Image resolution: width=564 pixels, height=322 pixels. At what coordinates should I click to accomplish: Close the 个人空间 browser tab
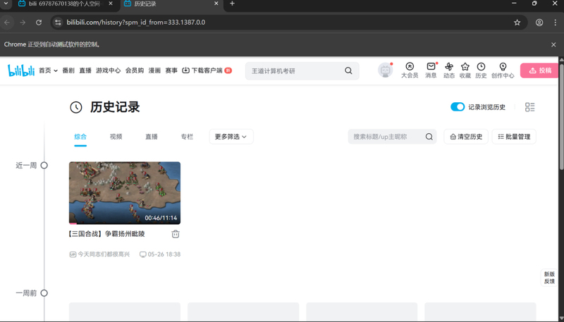pos(111,4)
